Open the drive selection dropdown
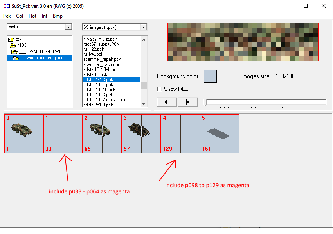Viewport: 333px width, 234px height. point(68,27)
